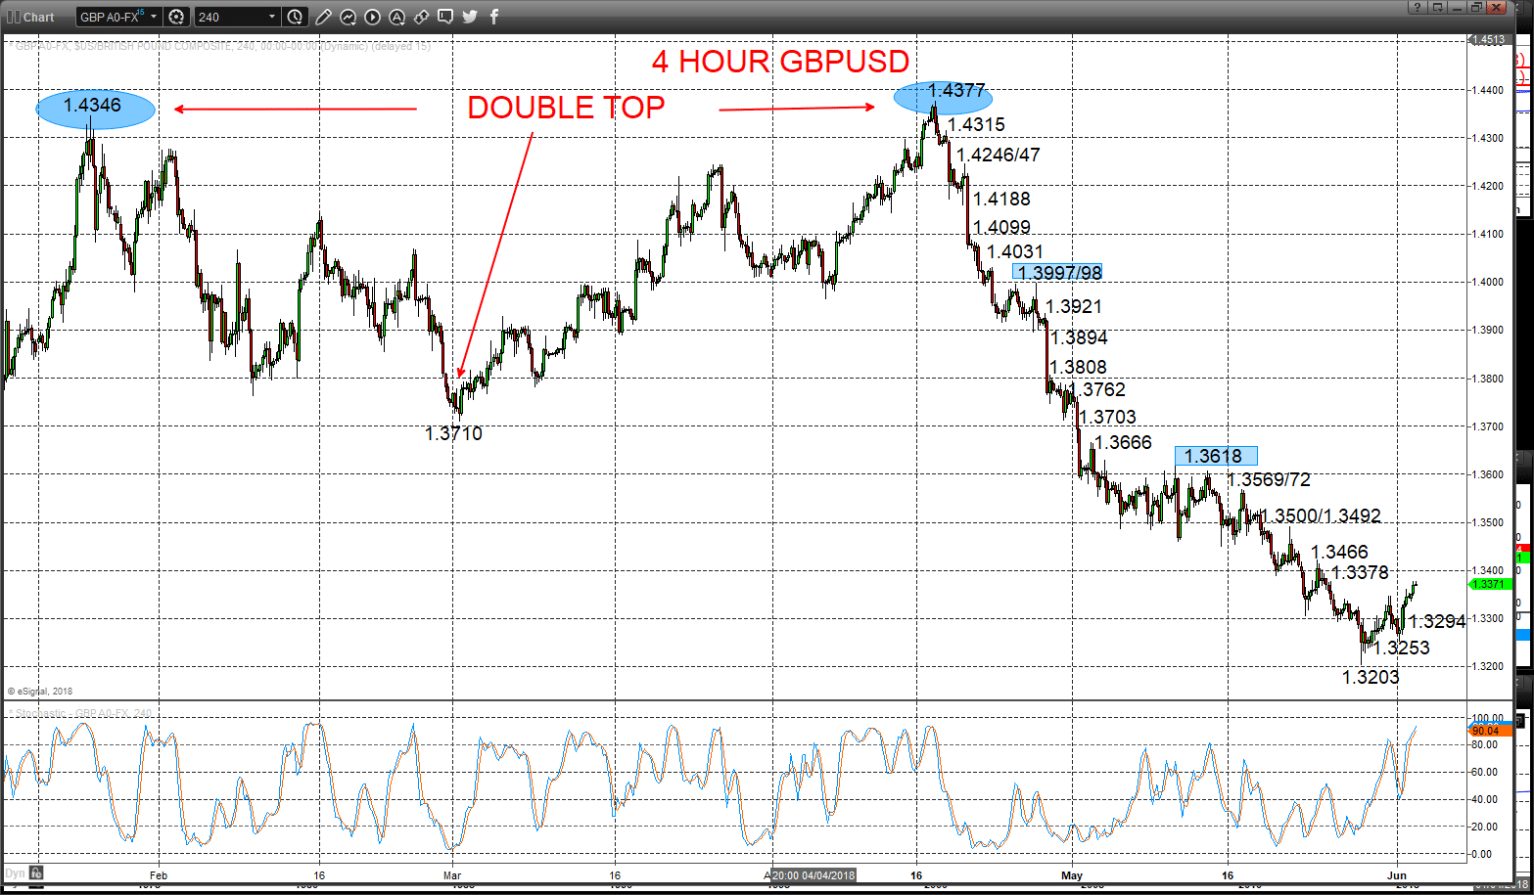Click the 1.3203 bottom price label
The height and width of the screenshot is (895, 1534).
[x=1371, y=677]
